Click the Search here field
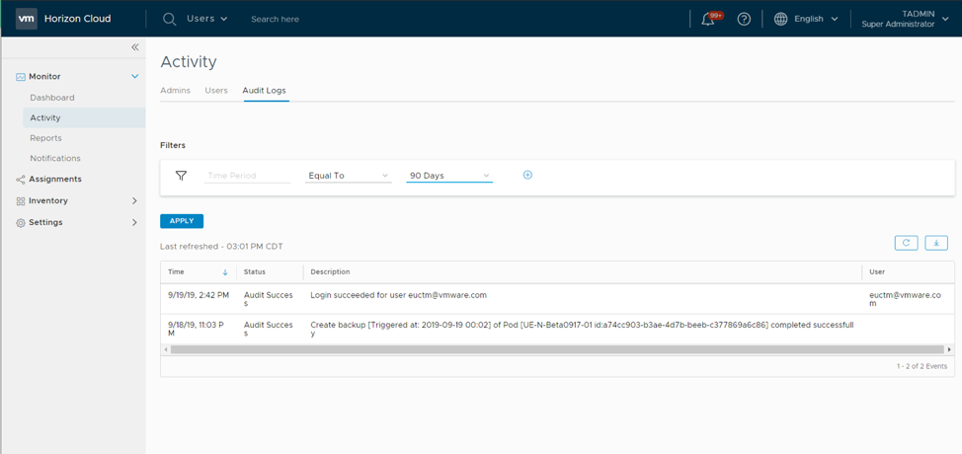The image size is (962, 454). pos(275,19)
